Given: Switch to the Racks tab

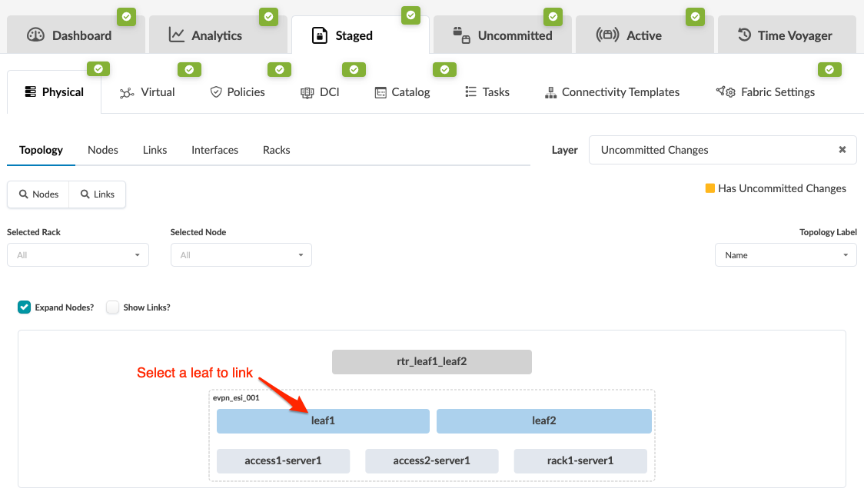Looking at the screenshot, I should pyautogui.click(x=276, y=150).
